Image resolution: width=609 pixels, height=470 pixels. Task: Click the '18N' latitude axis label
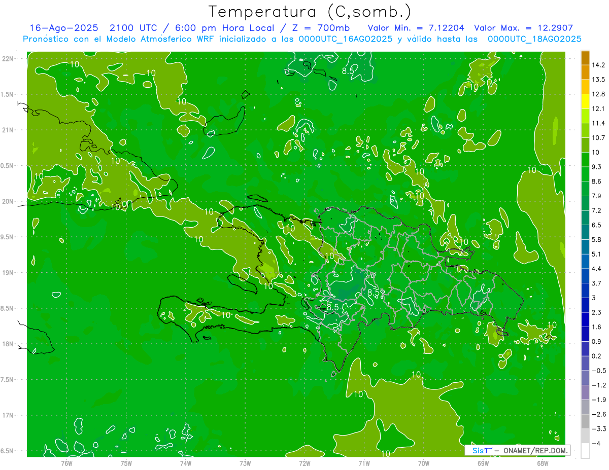9,344
